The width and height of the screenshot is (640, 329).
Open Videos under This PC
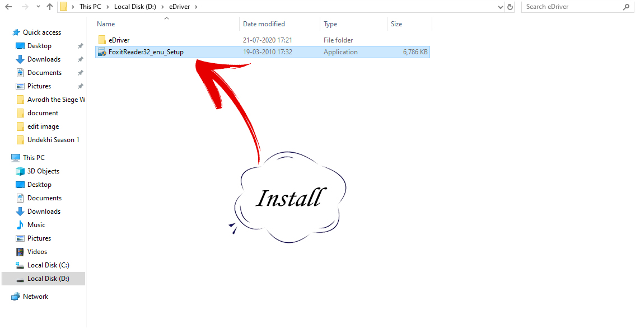tap(37, 252)
